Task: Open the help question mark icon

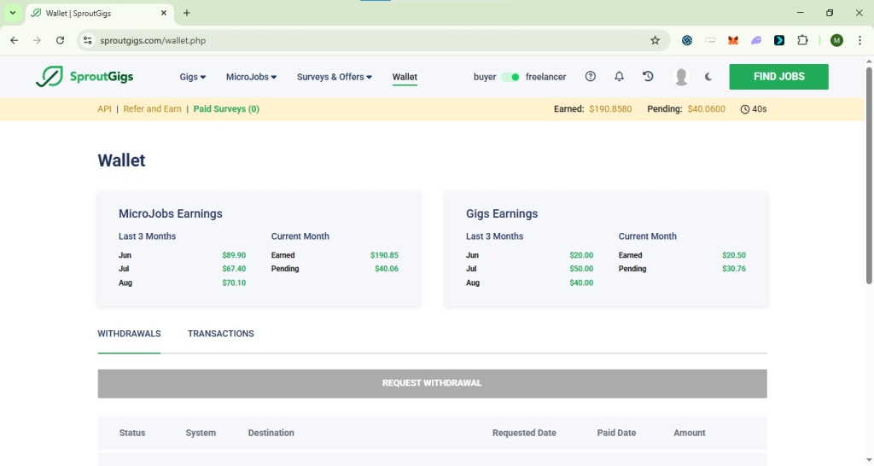Action: pos(590,77)
